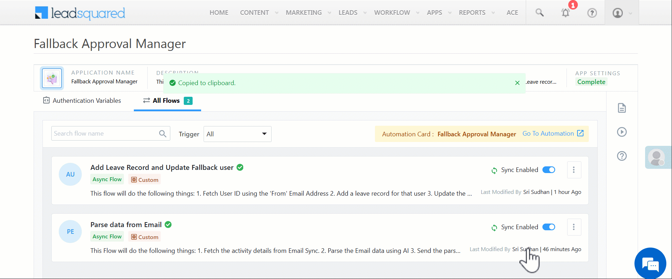Click the notification count badge 1

573,5
